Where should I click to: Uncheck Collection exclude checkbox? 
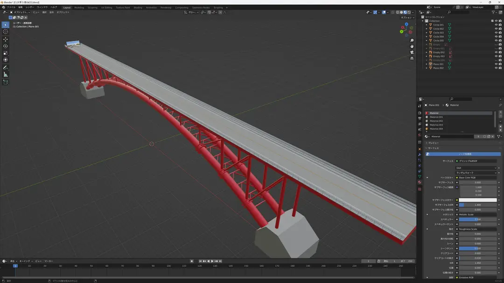coord(492,21)
